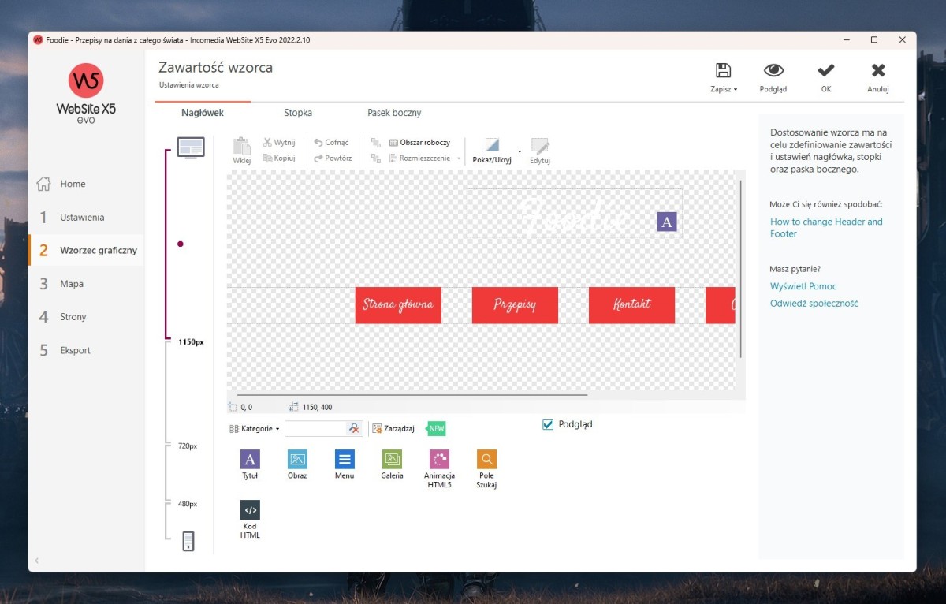The image size is (946, 604).
Task: Click the object search input field
Action: pyautogui.click(x=315, y=428)
